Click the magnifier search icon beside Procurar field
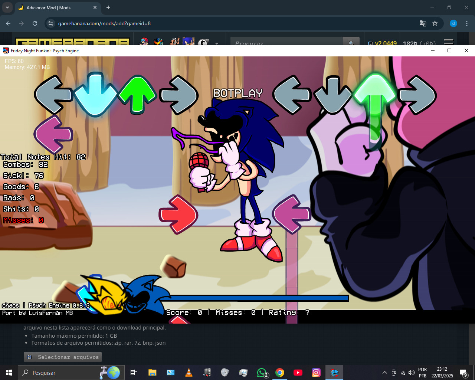This screenshot has width=475, height=380. click(351, 42)
